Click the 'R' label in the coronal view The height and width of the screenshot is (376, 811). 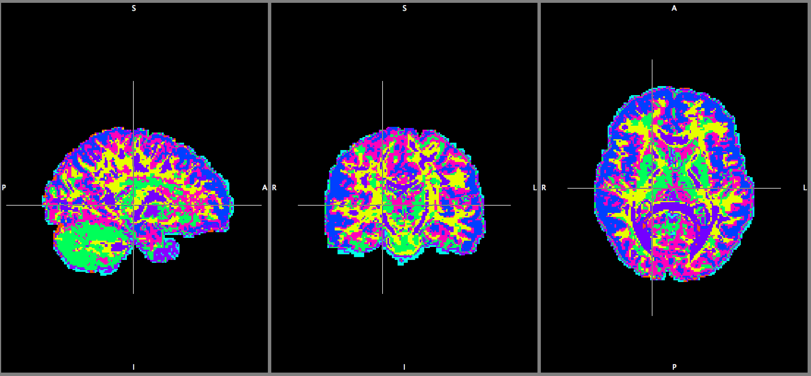pos(274,188)
